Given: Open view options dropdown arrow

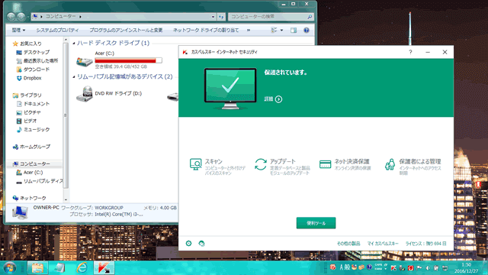Looking at the screenshot, I should 281,31.
